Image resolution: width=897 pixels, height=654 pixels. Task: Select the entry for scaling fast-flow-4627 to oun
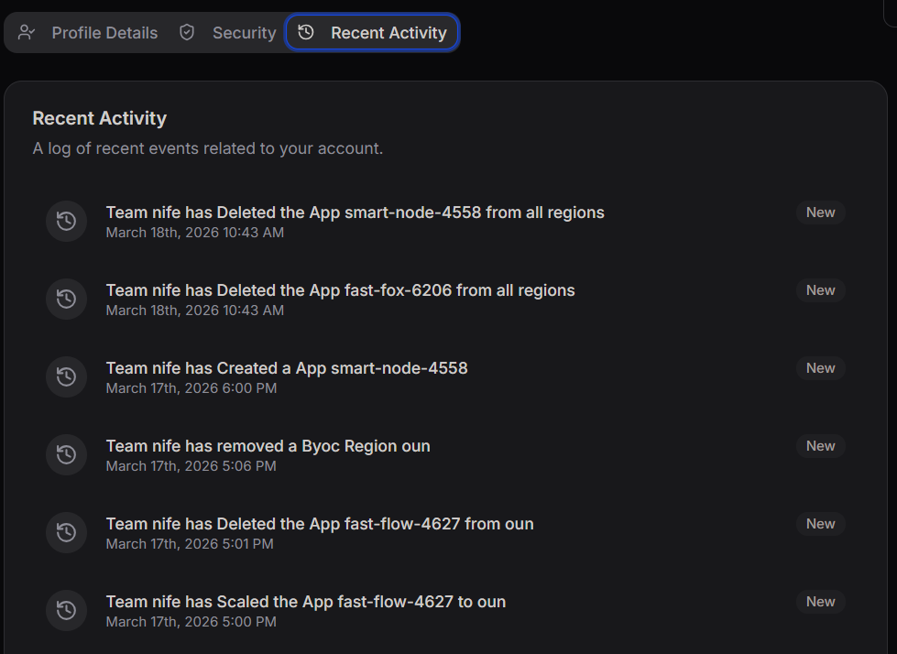point(305,601)
